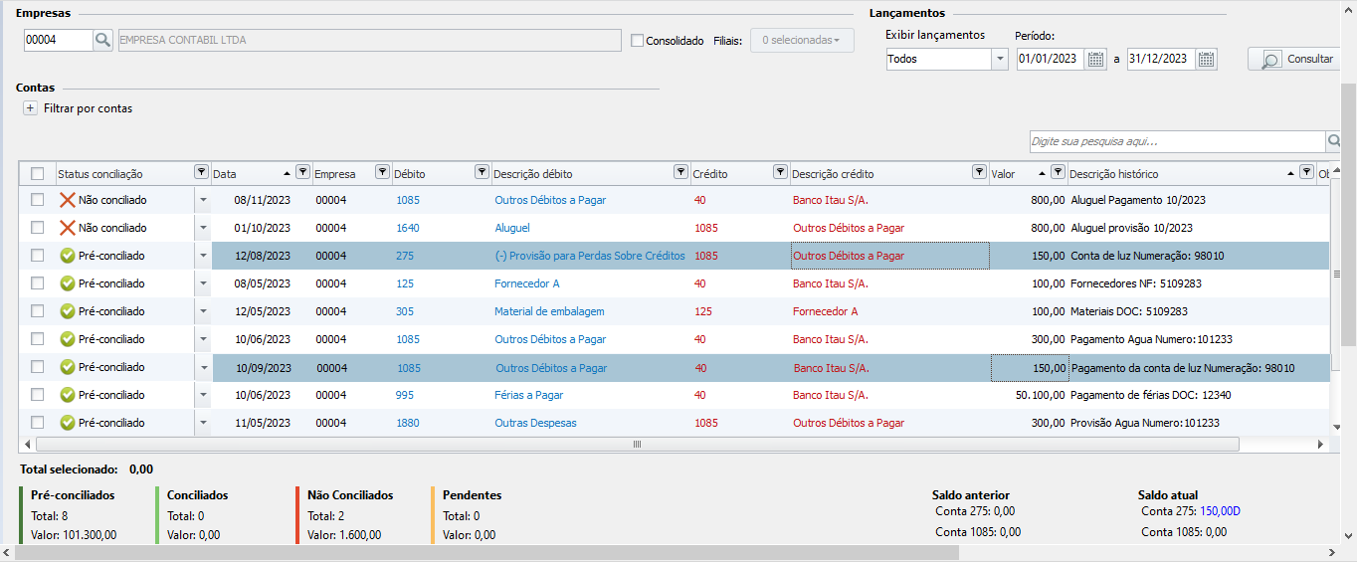1357x562 pixels.
Task: Open debit account link 1640
Action: tap(408, 228)
